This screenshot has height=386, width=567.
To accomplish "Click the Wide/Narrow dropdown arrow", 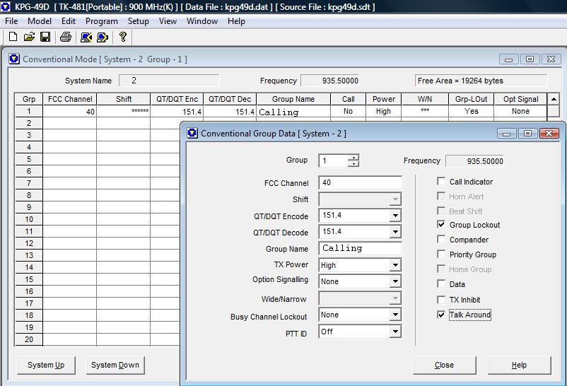I will coord(395,298).
